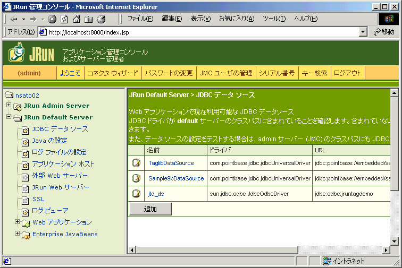
Task: Click icon beside 外部 Web サーバー
Action: pos(25,177)
